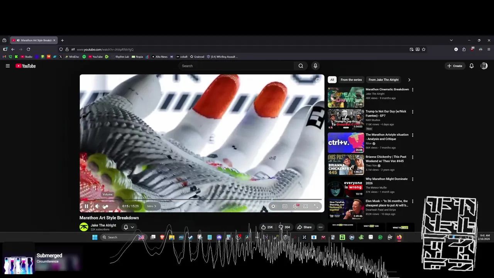Click the YouTube search magnifier button
This screenshot has height=278, width=494.
coord(301,66)
